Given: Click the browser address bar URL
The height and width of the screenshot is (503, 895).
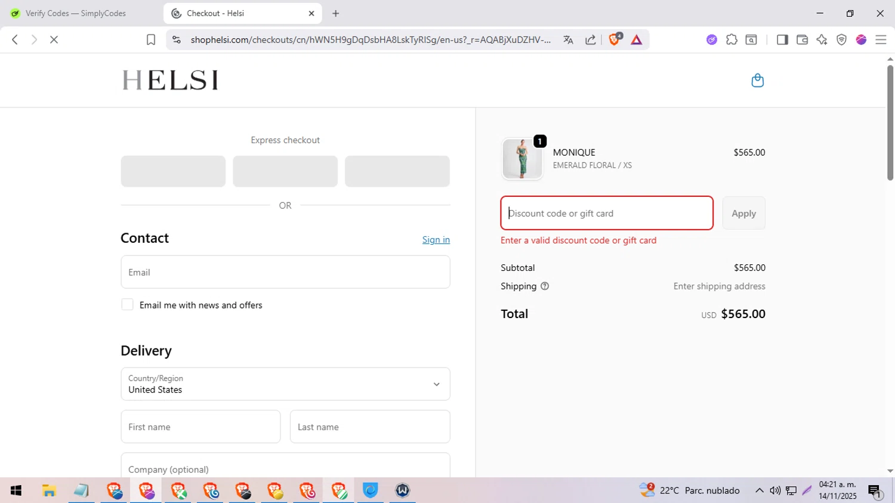Looking at the screenshot, I should (371, 40).
